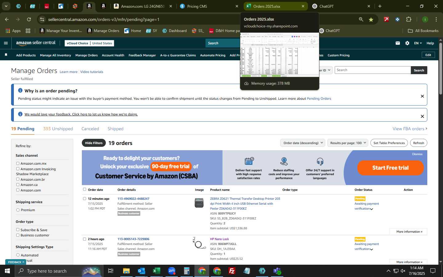Open the mail messages icon
This screenshot has height=277, width=443.
coord(398,43)
